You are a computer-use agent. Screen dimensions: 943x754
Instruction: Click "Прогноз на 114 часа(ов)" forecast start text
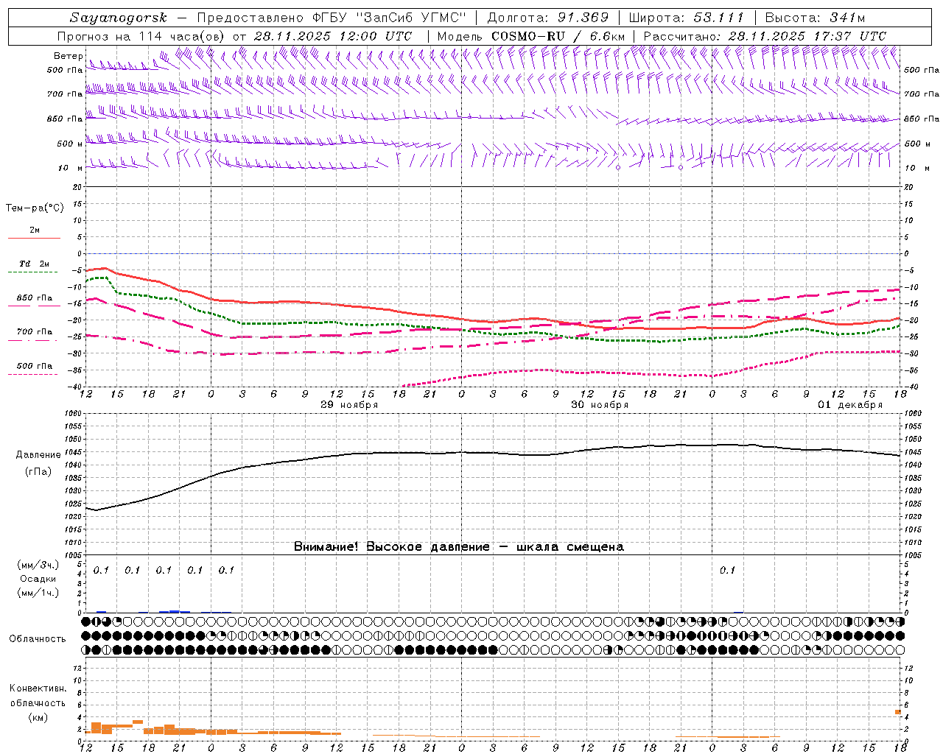point(141,36)
